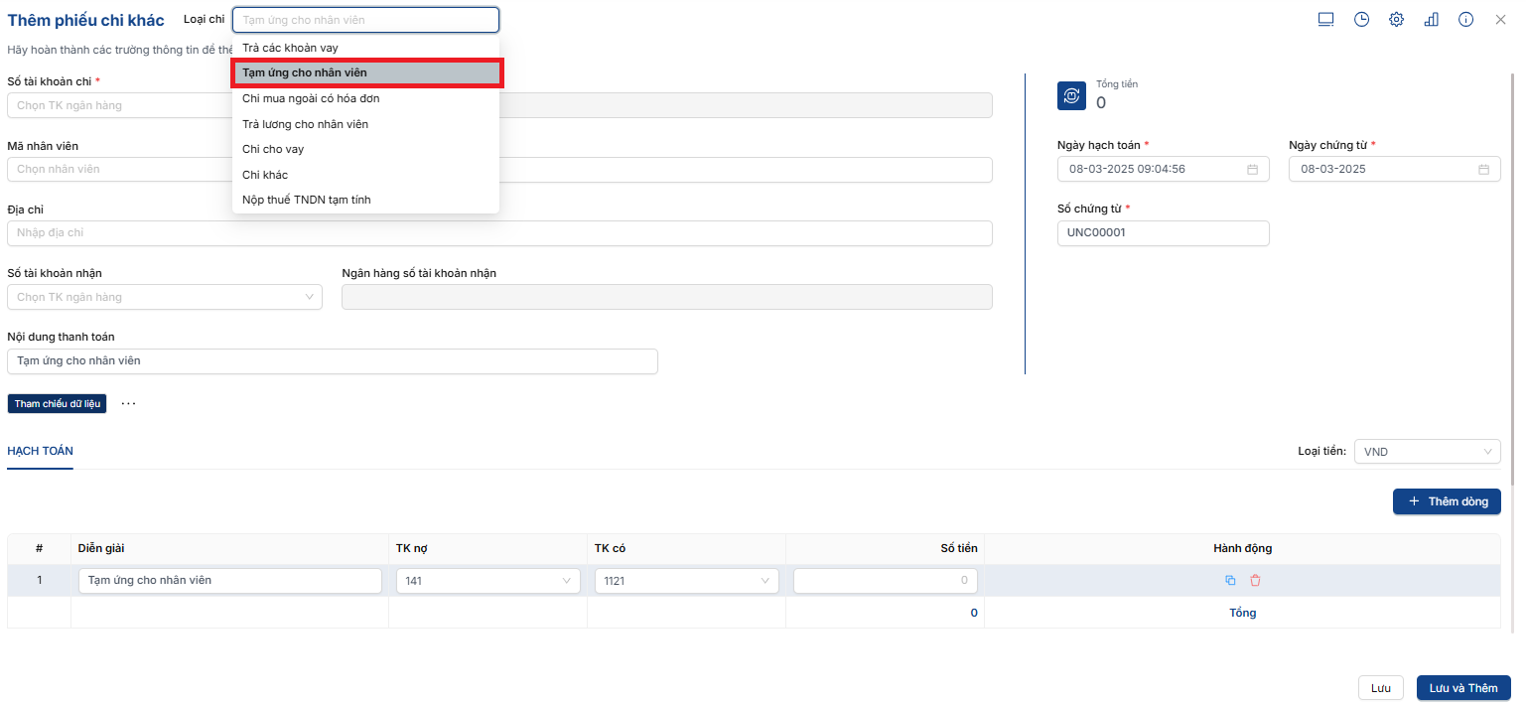Image resolution: width=1526 pixels, height=706 pixels.
Task: Open settings gear icon in header
Action: pos(1396,20)
